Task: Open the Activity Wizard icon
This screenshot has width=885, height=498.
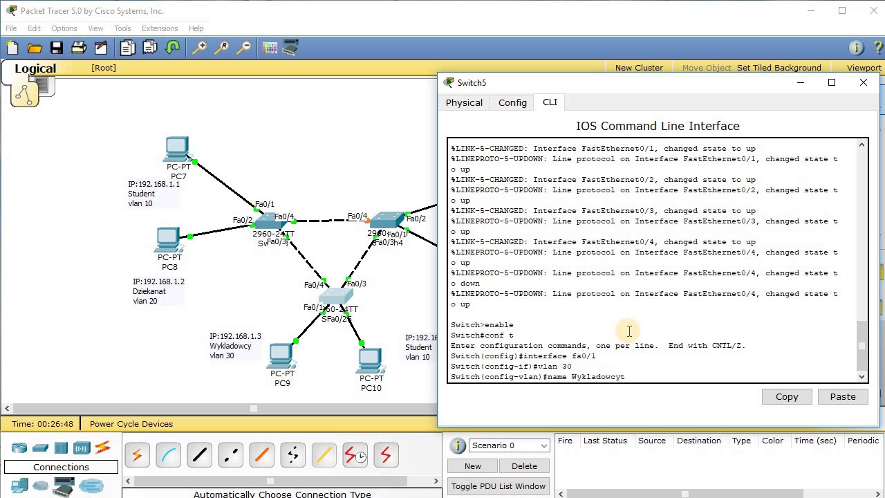Action: coord(101,48)
